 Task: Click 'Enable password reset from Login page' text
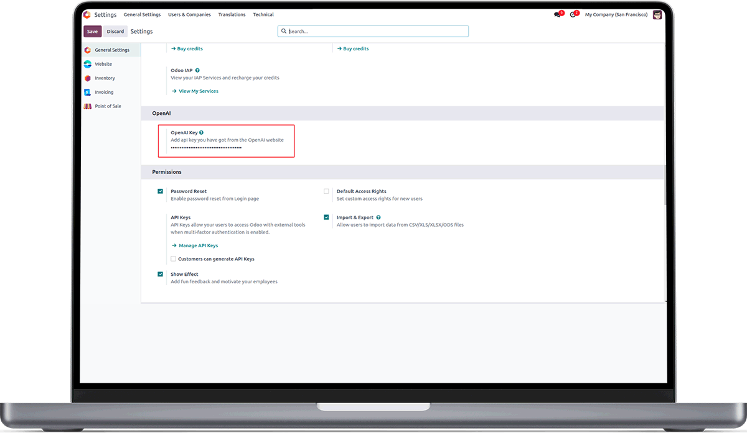(x=215, y=199)
